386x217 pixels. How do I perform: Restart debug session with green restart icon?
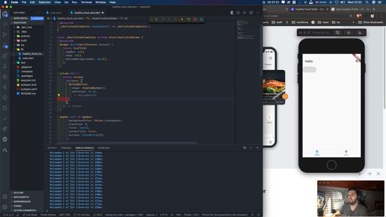point(189,19)
